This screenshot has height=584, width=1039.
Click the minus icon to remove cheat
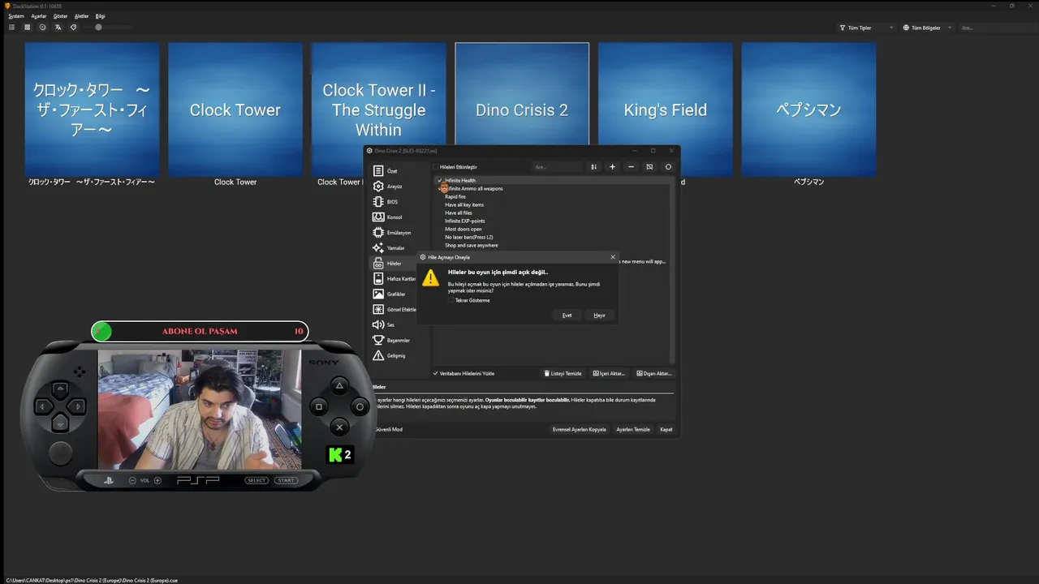631,167
